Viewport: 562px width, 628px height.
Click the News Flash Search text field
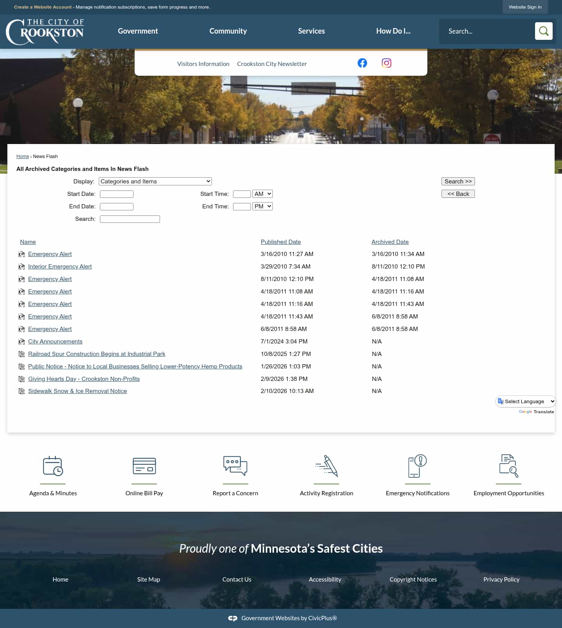tap(130, 219)
